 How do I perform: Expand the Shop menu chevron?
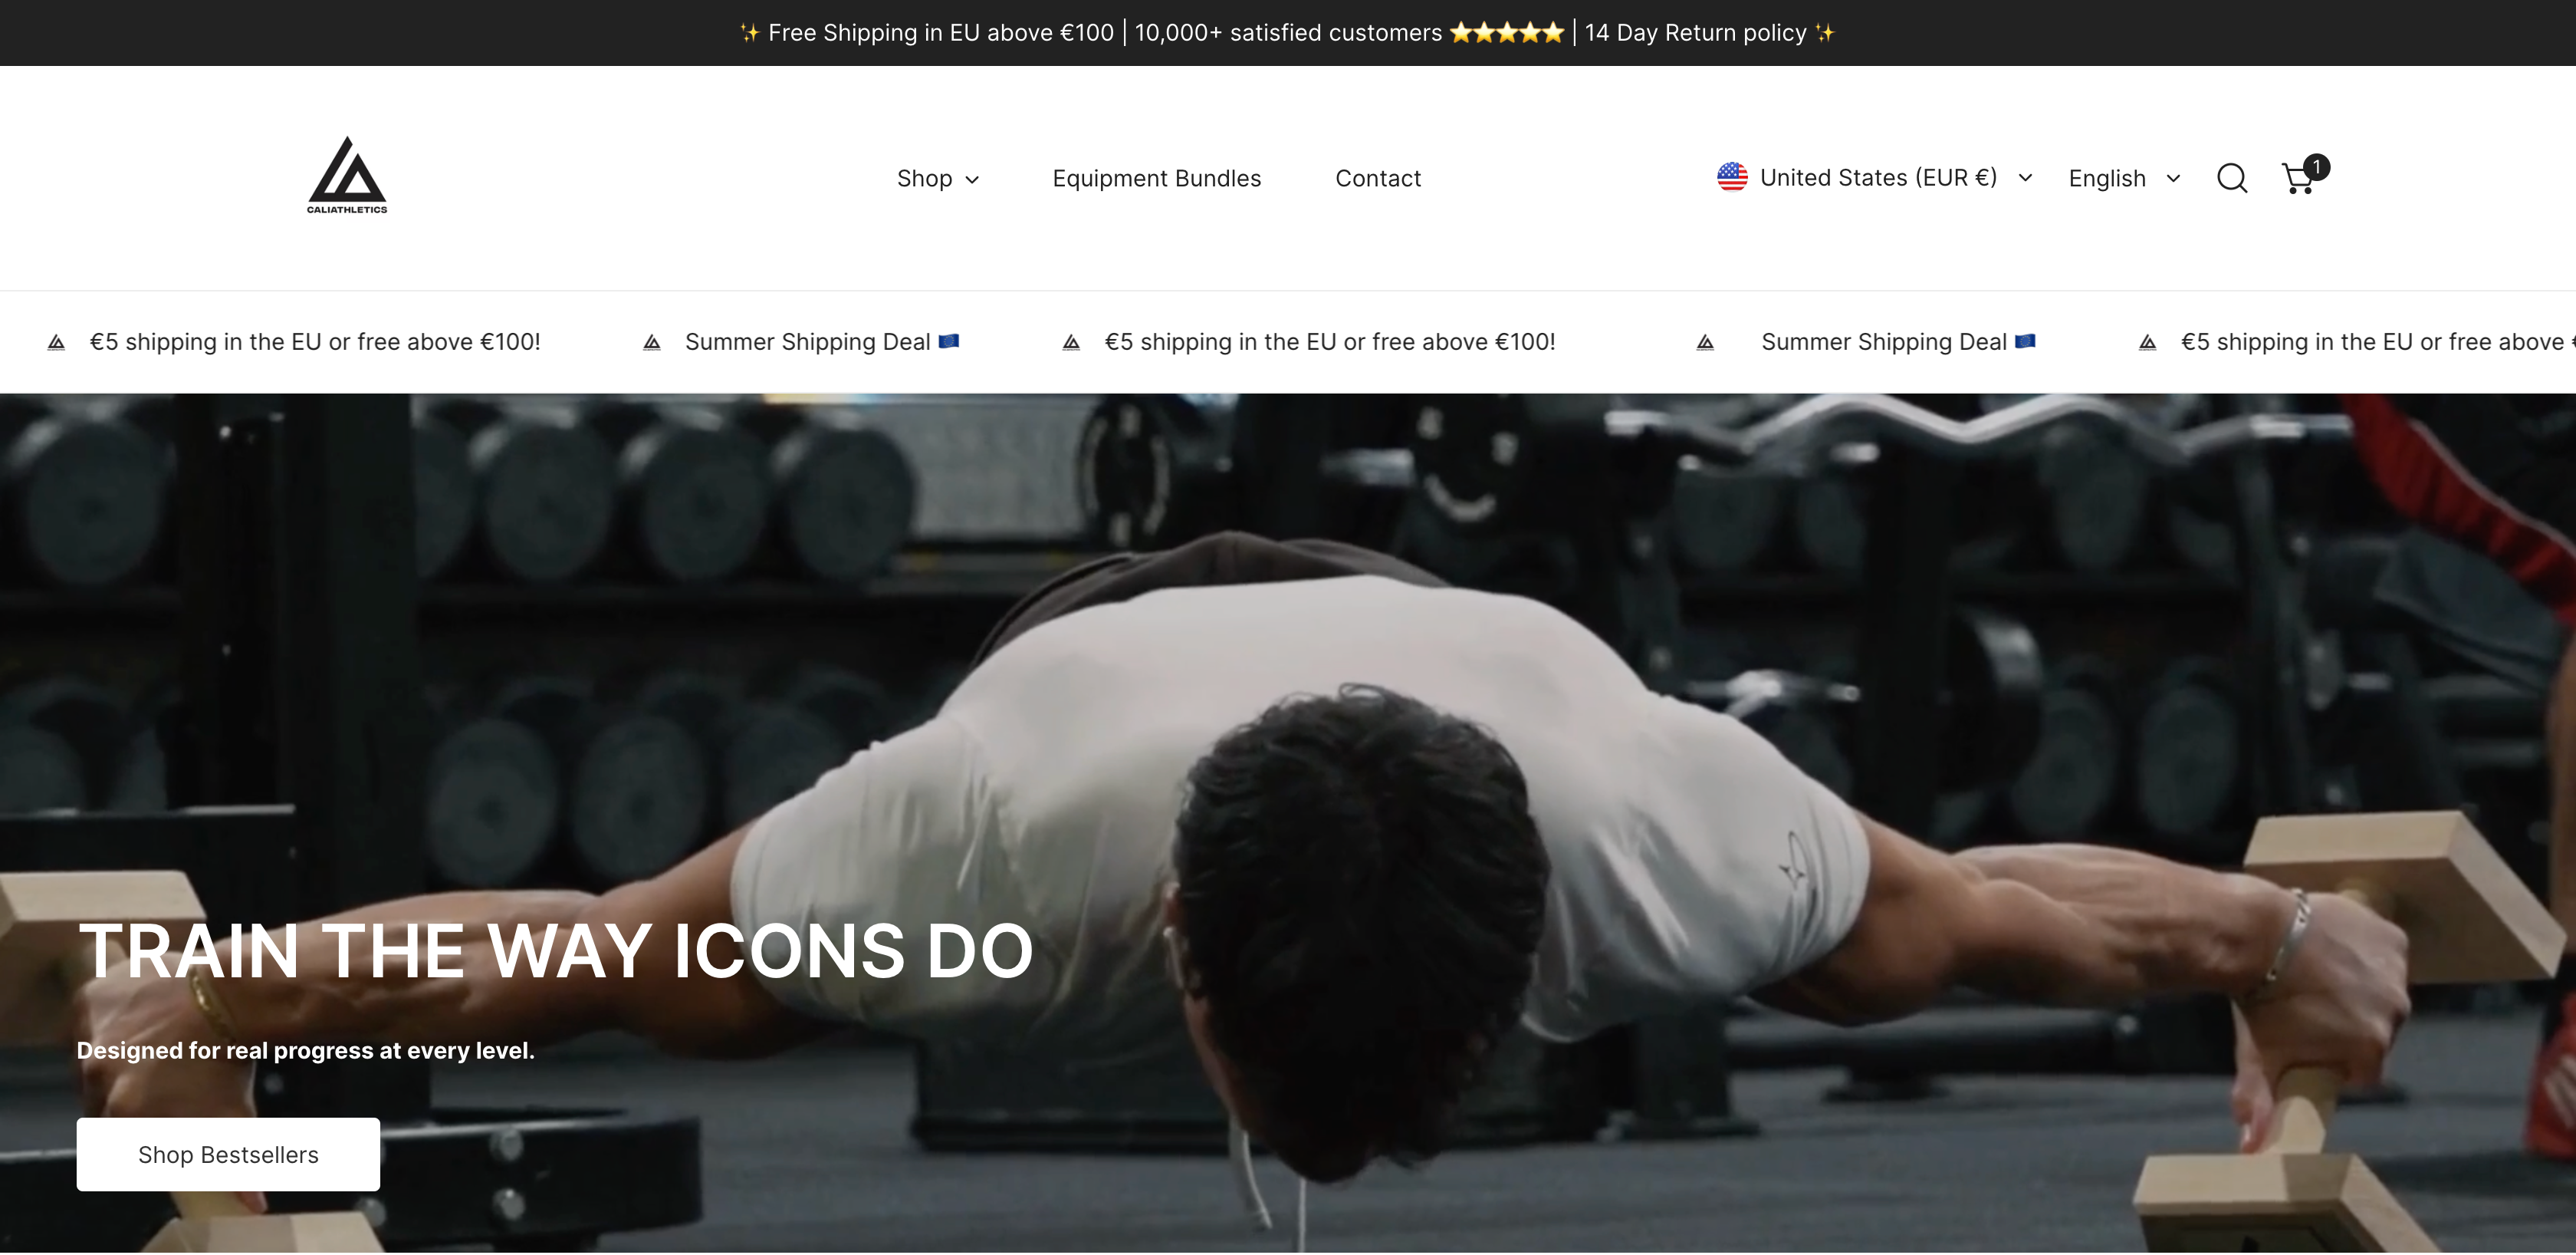972,180
